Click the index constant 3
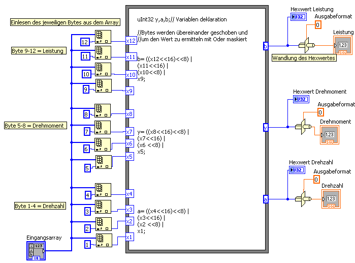 [87, 212]
